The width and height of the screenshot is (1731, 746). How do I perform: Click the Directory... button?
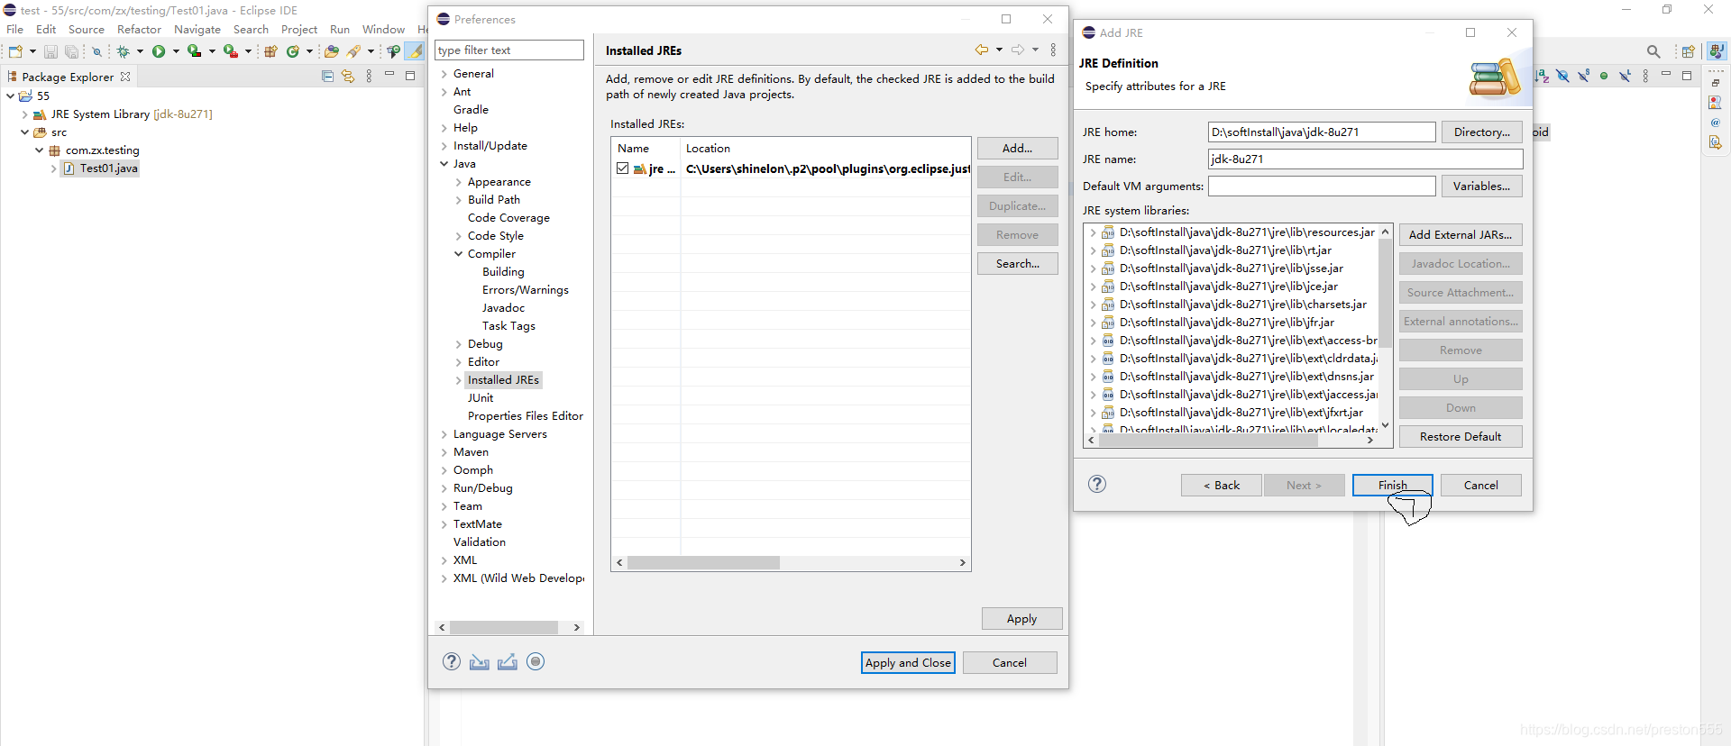tap(1481, 132)
